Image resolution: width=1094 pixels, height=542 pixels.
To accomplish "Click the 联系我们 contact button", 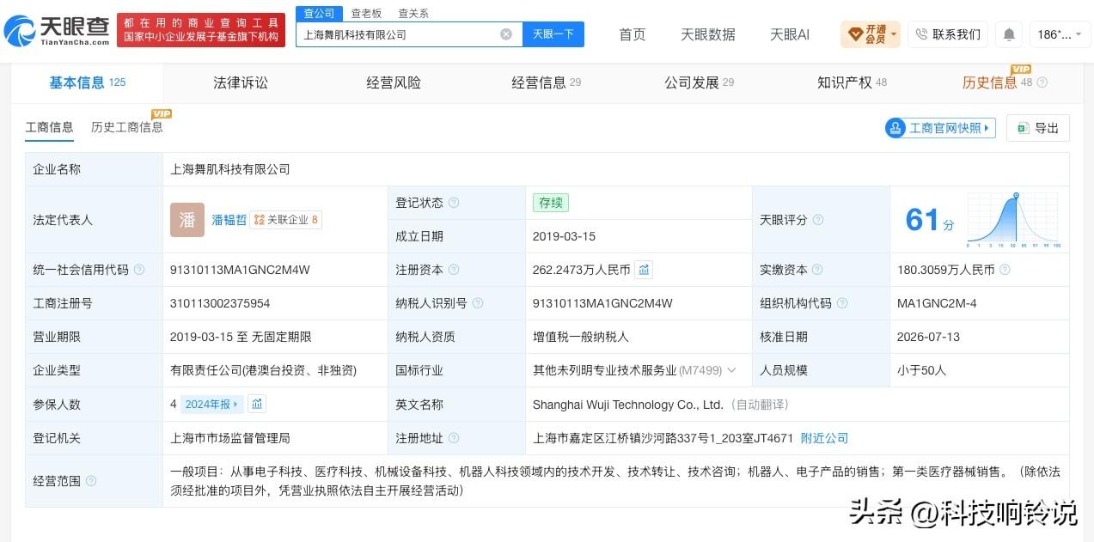I will [948, 34].
